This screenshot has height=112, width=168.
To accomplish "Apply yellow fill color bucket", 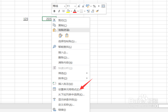I will [68, 11].
